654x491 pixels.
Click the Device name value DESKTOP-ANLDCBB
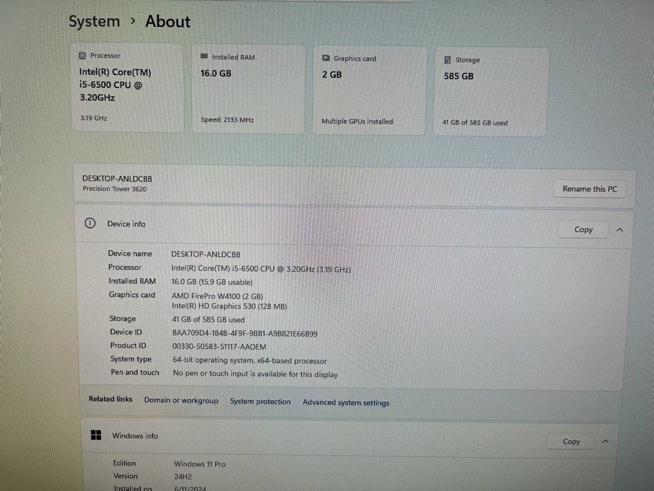[206, 254]
